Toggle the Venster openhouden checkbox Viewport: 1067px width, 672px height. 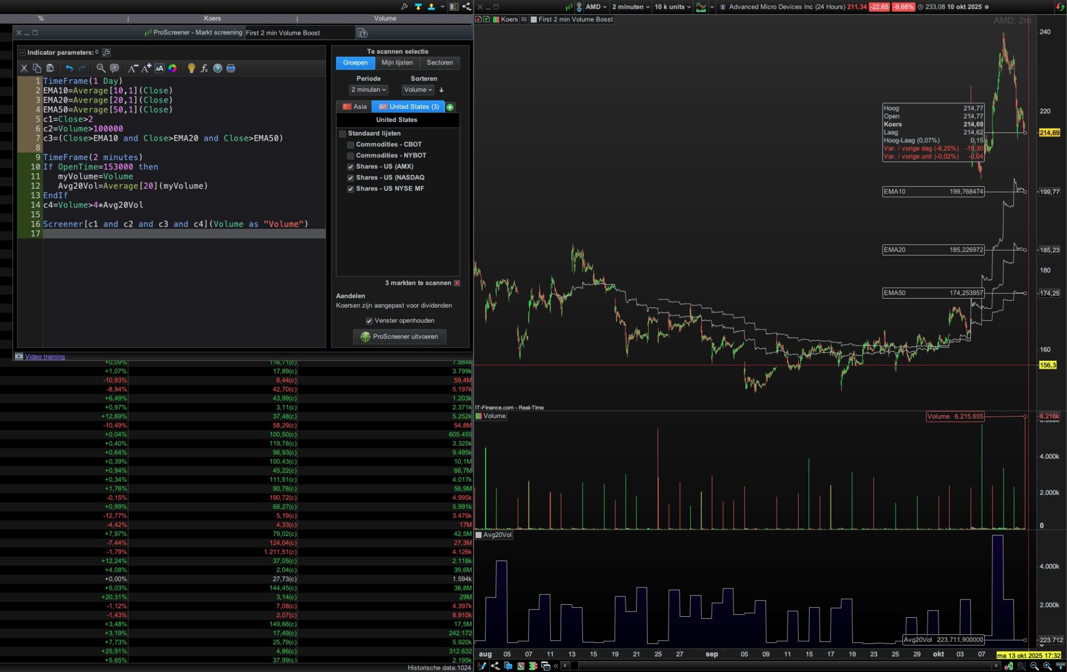coord(369,321)
